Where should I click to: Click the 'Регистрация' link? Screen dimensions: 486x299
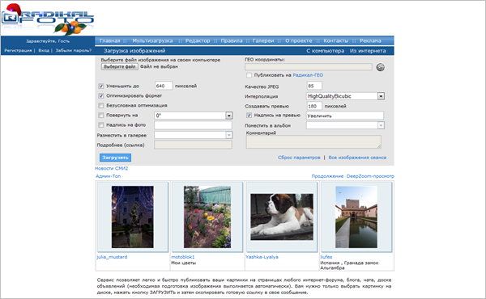pos(18,50)
